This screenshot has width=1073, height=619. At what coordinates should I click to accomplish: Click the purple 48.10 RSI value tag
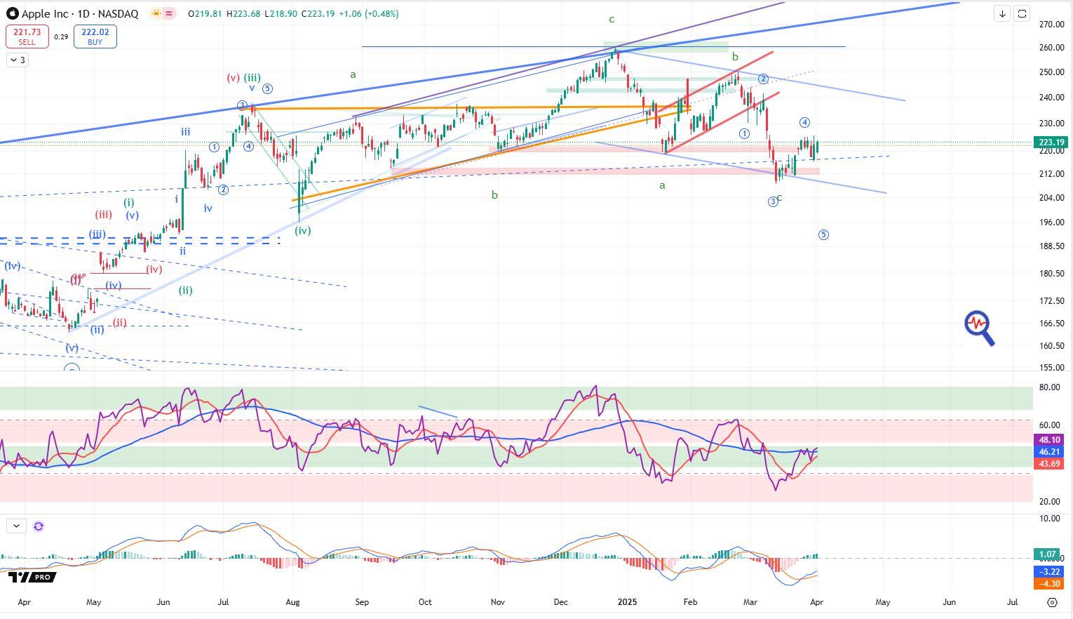[1051, 440]
